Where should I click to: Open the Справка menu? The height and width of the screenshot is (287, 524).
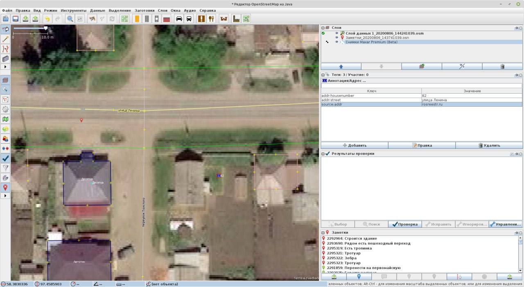[208, 10]
